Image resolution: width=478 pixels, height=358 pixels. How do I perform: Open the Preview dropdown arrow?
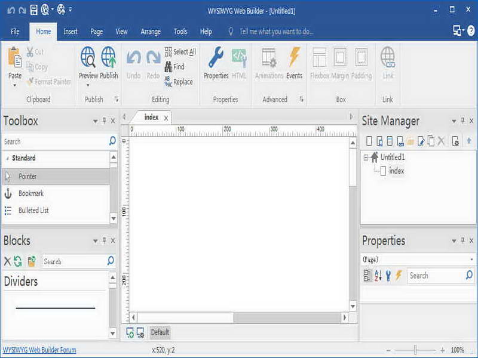(88, 85)
